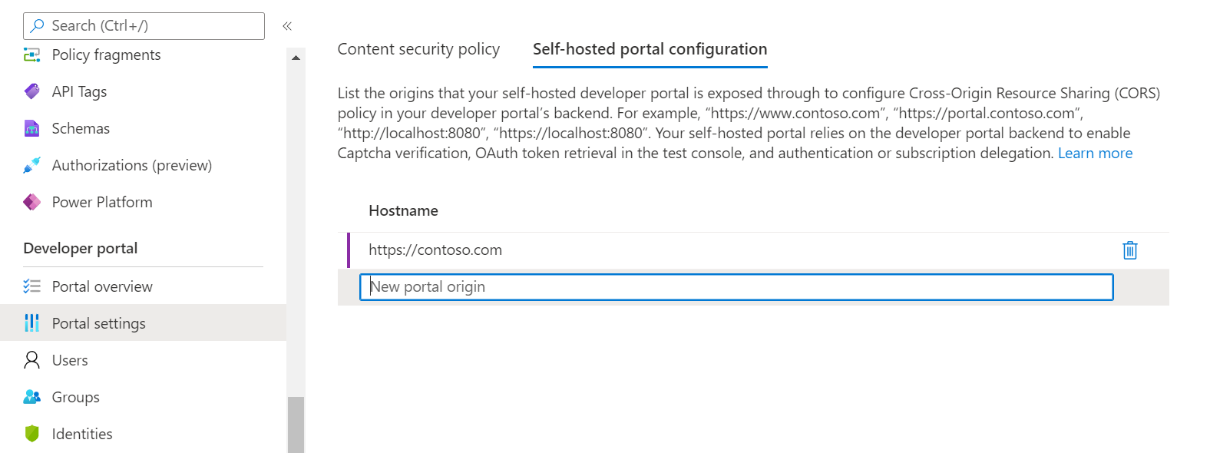Image resolution: width=1210 pixels, height=453 pixels.
Task: Click the Schemas icon
Action: point(30,128)
